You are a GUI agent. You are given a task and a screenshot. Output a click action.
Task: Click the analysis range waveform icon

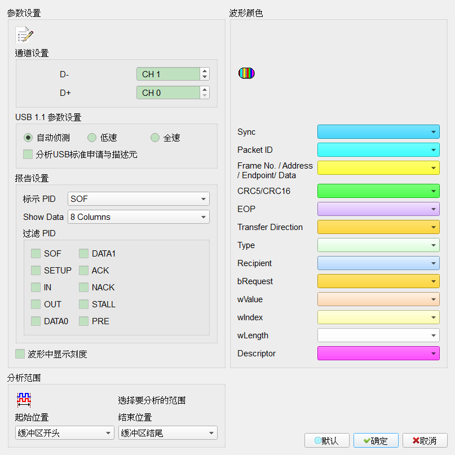(24, 400)
